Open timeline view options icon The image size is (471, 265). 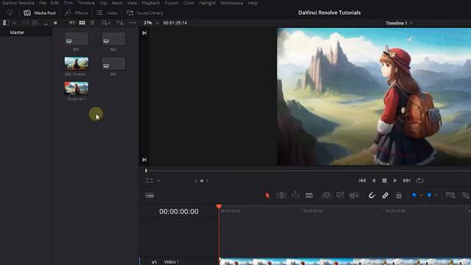[149, 196]
